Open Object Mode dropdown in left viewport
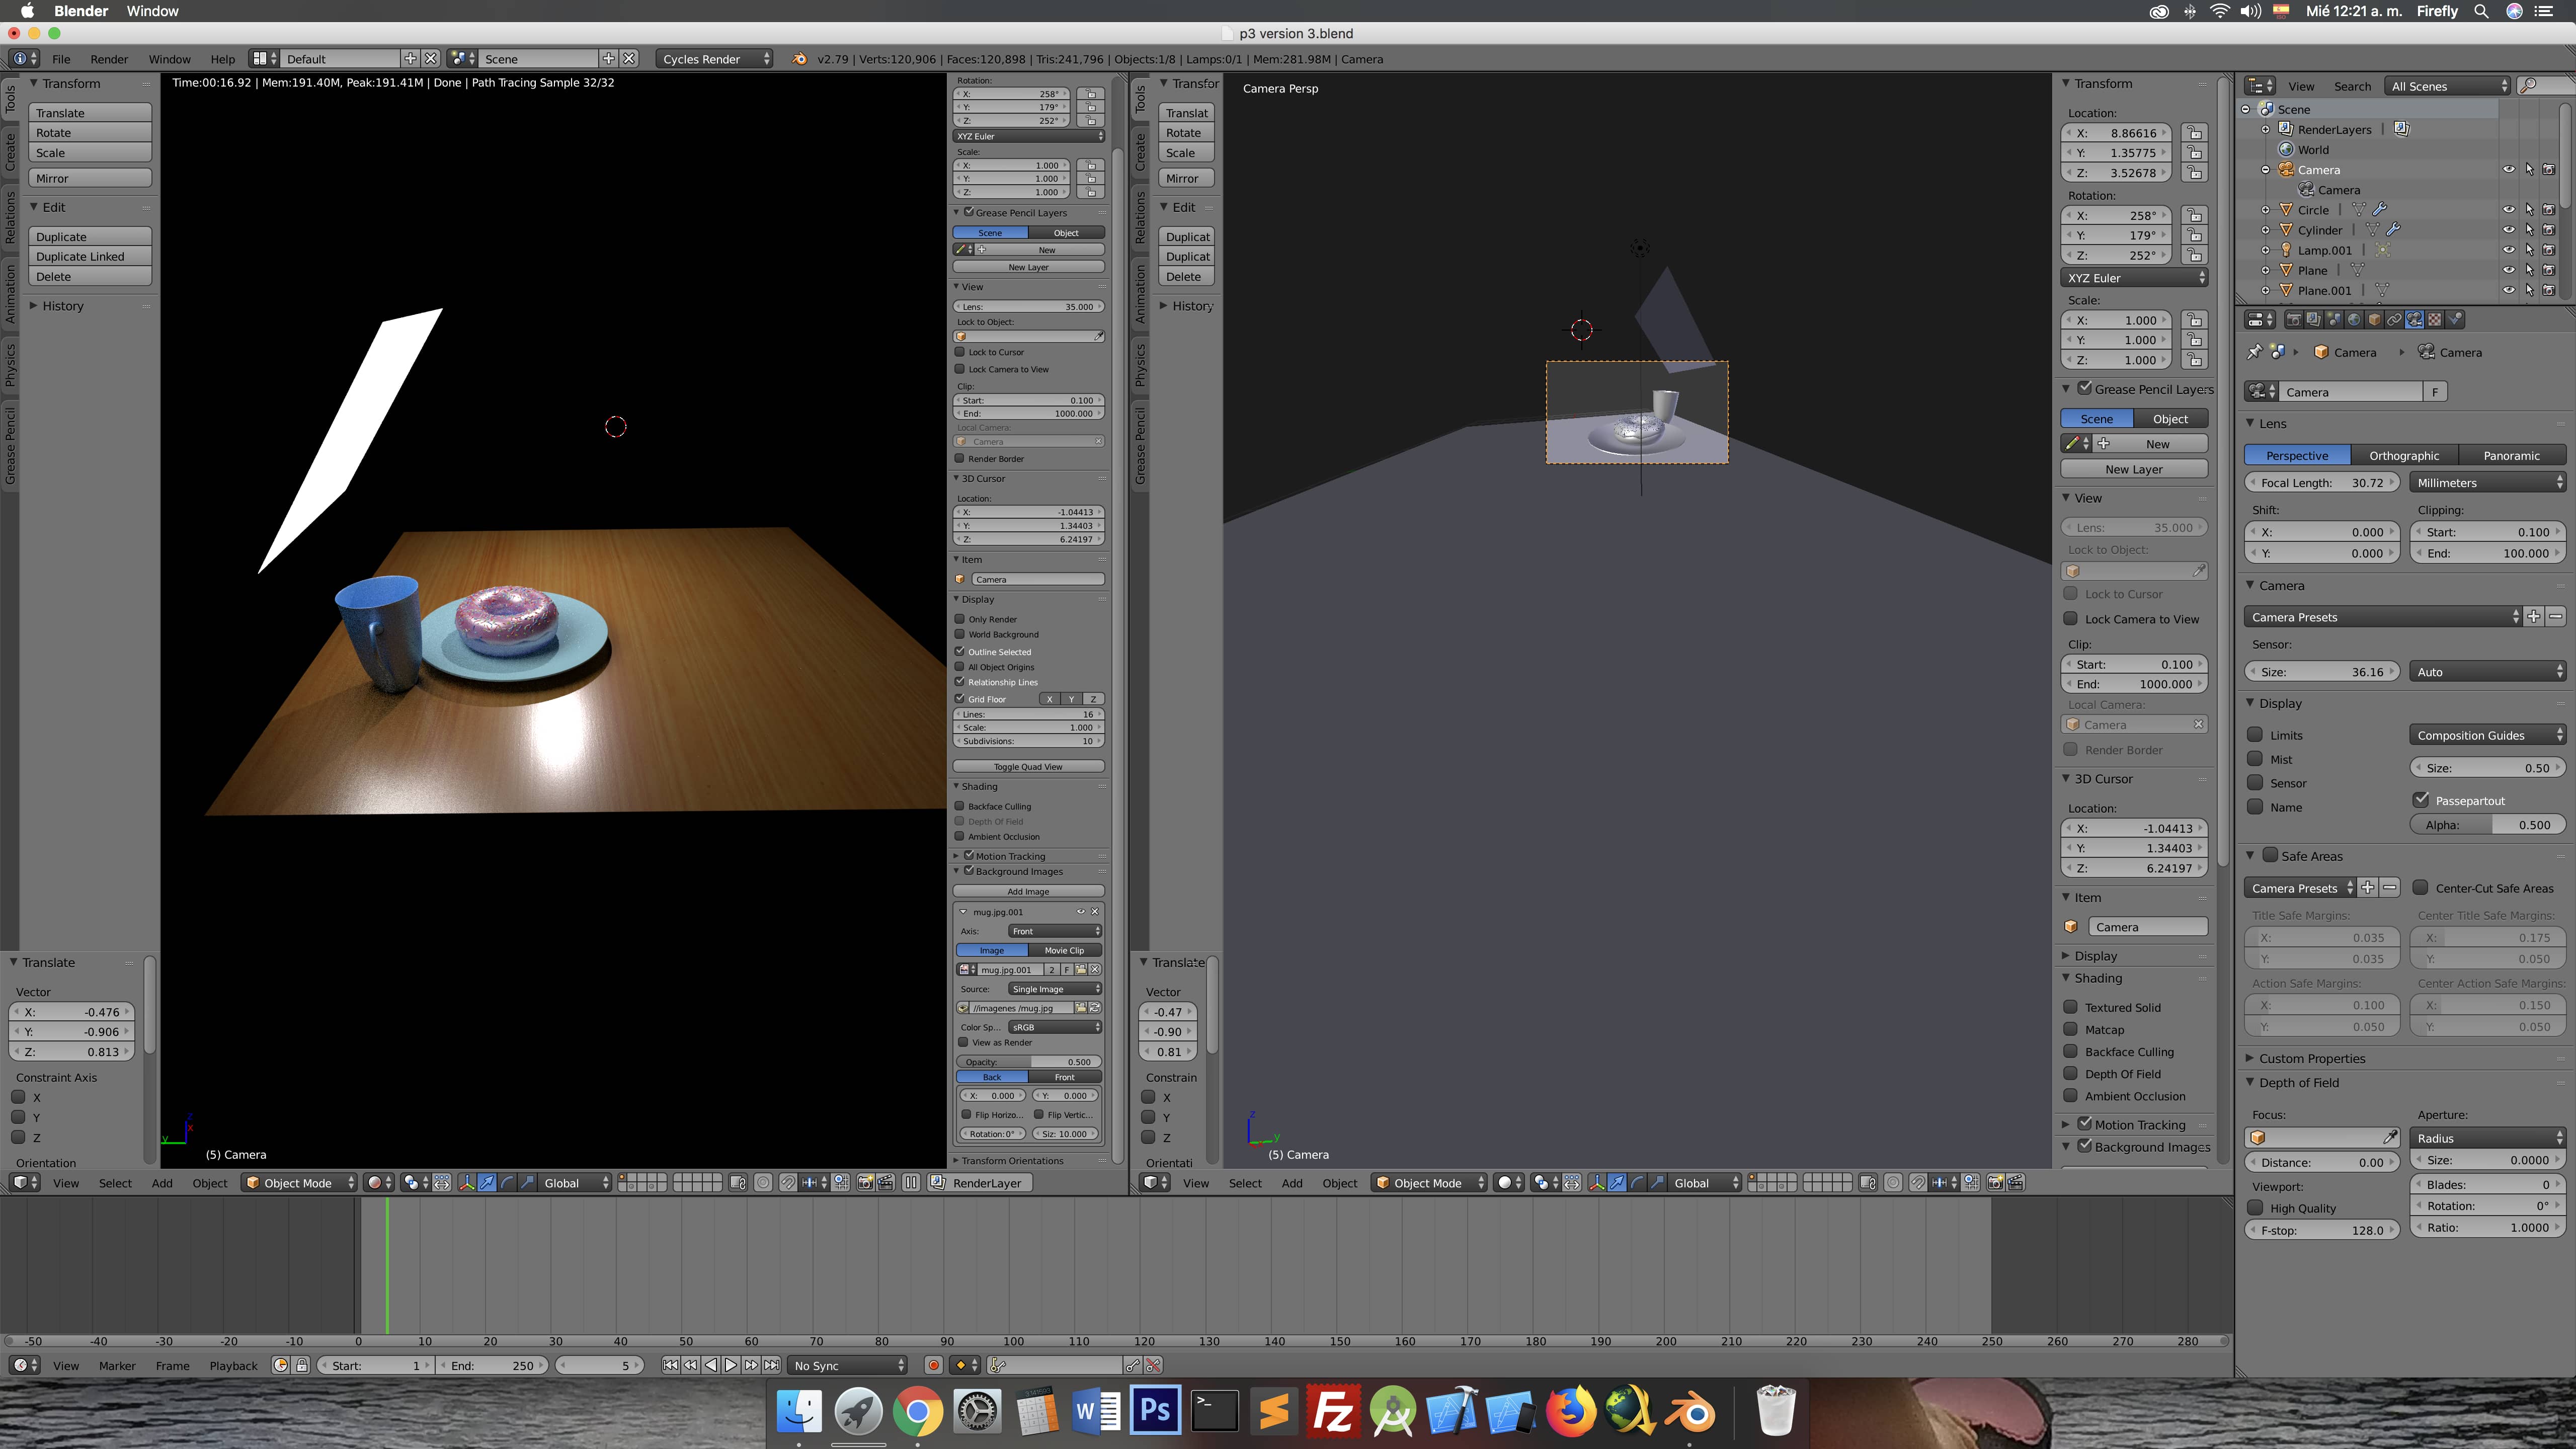 tap(299, 1183)
